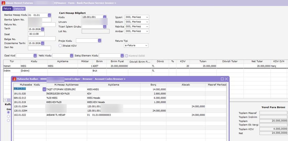
Task: Click the Seri No input field
Action: (x=39, y=48)
